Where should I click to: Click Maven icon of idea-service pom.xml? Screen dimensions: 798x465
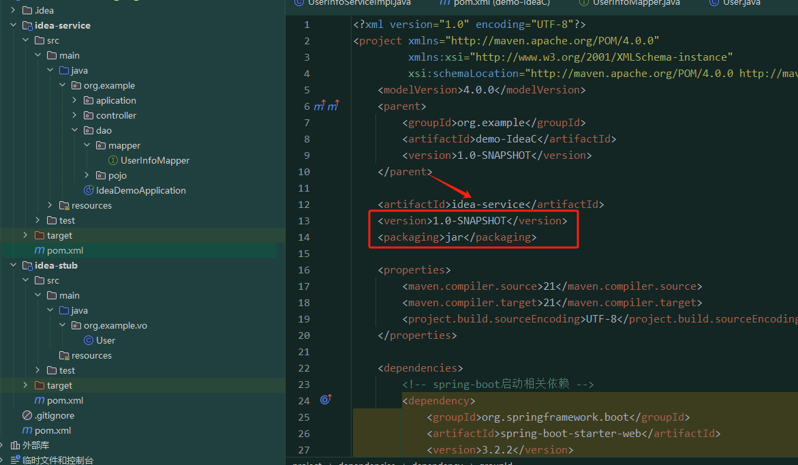pyautogui.click(x=40, y=250)
